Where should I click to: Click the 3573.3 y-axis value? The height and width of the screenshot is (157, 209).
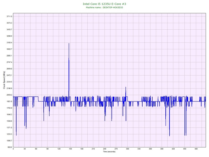pyautogui.click(x=9, y=23)
